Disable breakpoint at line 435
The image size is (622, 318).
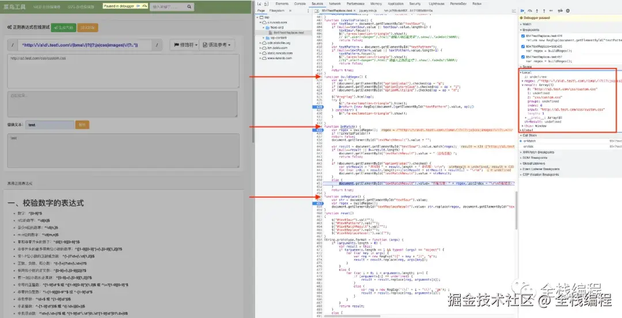[523, 47]
